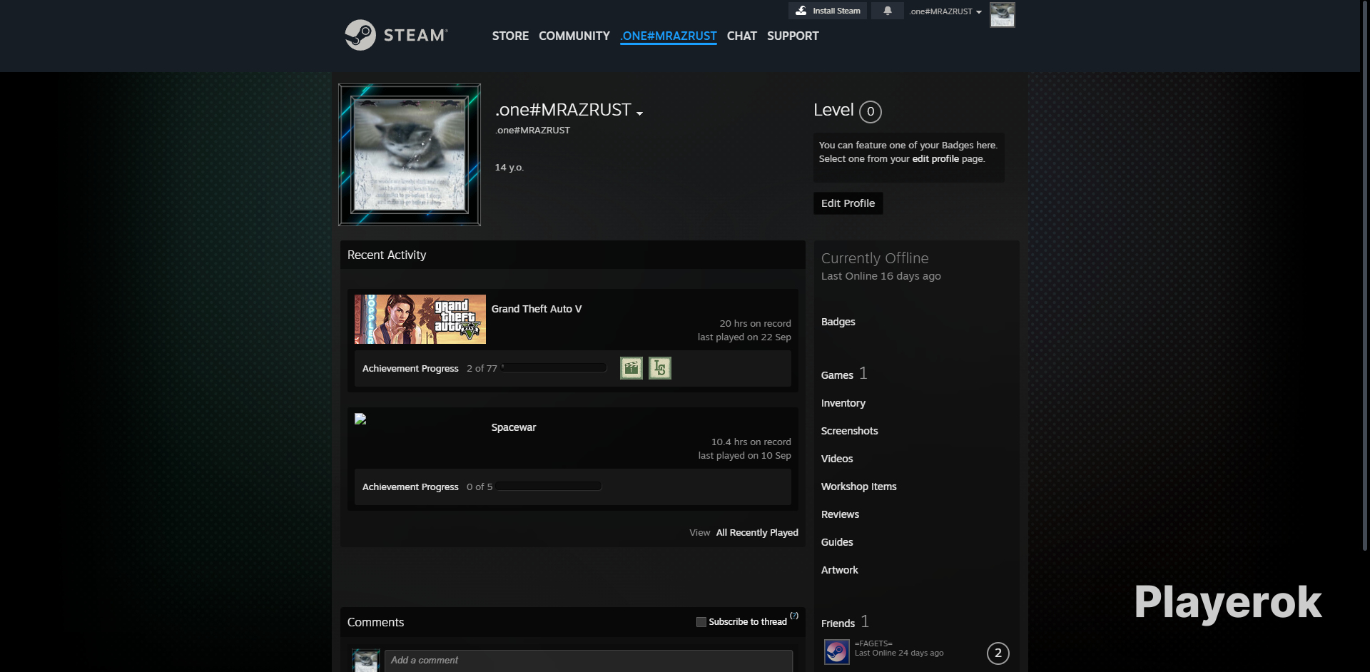Click the 'Currently Offline' status text
Image resolution: width=1370 pixels, height=672 pixels.
click(875, 258)
